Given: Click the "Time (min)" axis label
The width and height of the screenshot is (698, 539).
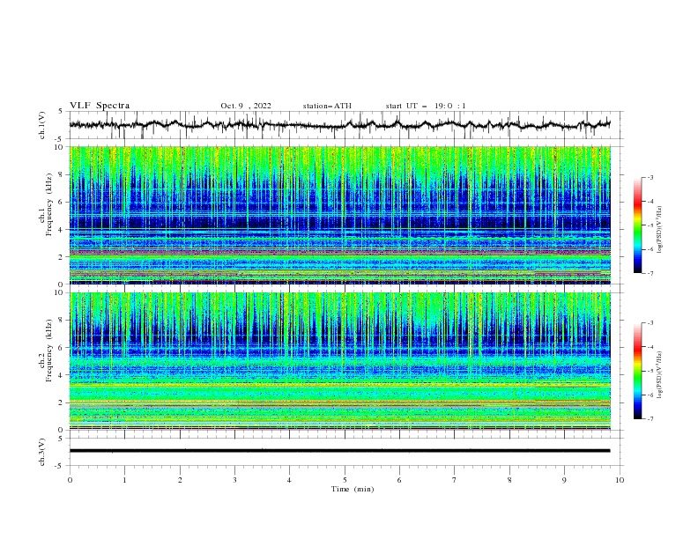Looking at the screenshot, I should point(353,489).
